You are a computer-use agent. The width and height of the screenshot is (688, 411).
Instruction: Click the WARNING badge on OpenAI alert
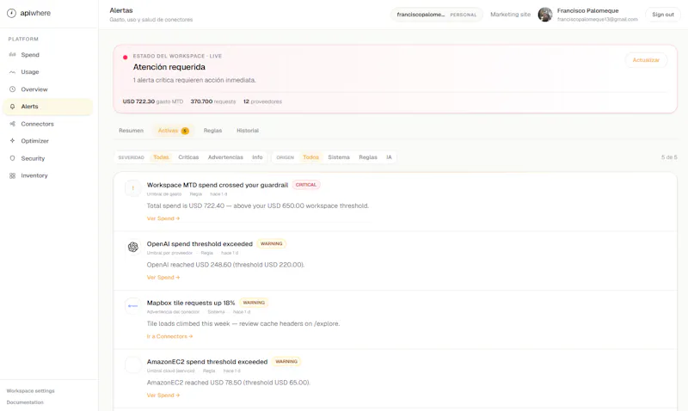(271, 243)
